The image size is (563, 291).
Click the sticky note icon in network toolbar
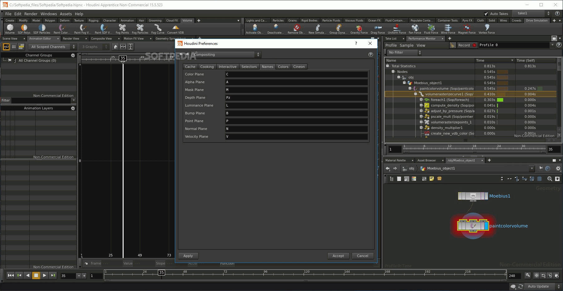[x=432, y=179]
